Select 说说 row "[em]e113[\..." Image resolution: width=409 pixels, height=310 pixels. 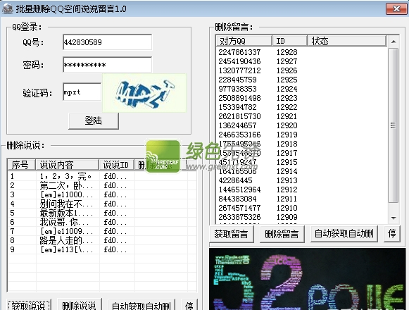click(x=102, y=249)
